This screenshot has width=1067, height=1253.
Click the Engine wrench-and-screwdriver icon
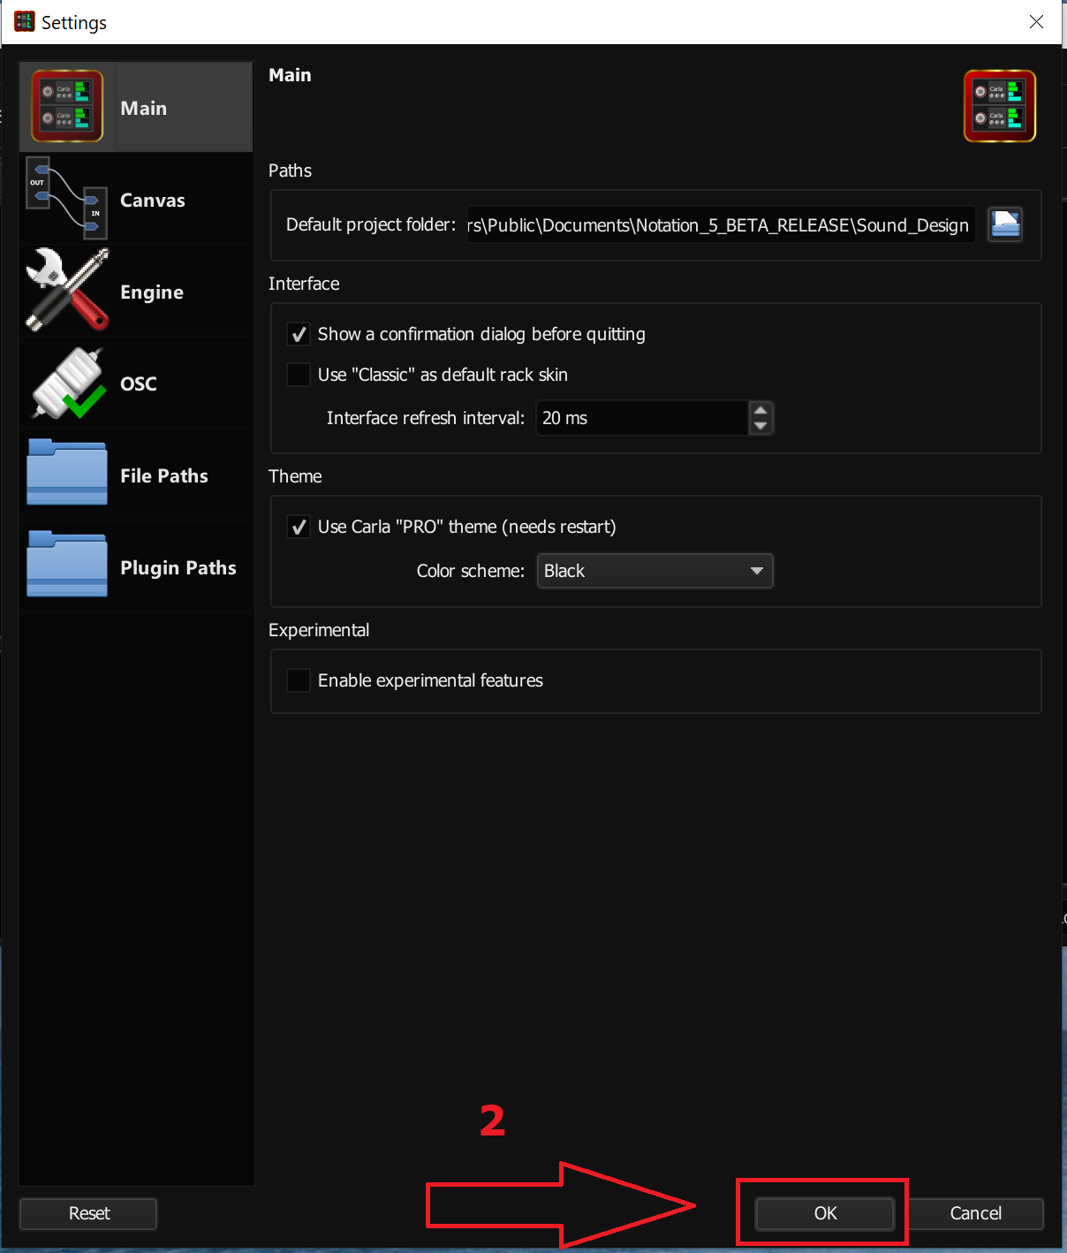coord(67,291)
